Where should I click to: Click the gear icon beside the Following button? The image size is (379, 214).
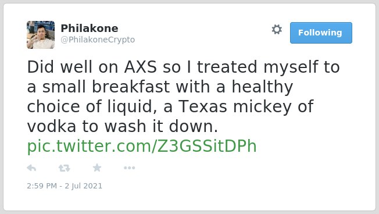click(277, 30)
